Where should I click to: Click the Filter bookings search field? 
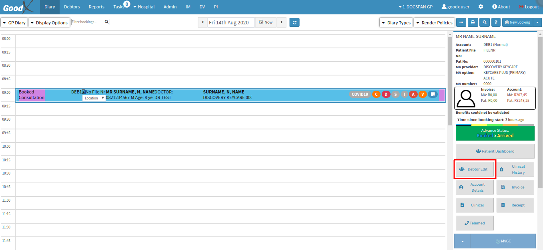(88, 22)
